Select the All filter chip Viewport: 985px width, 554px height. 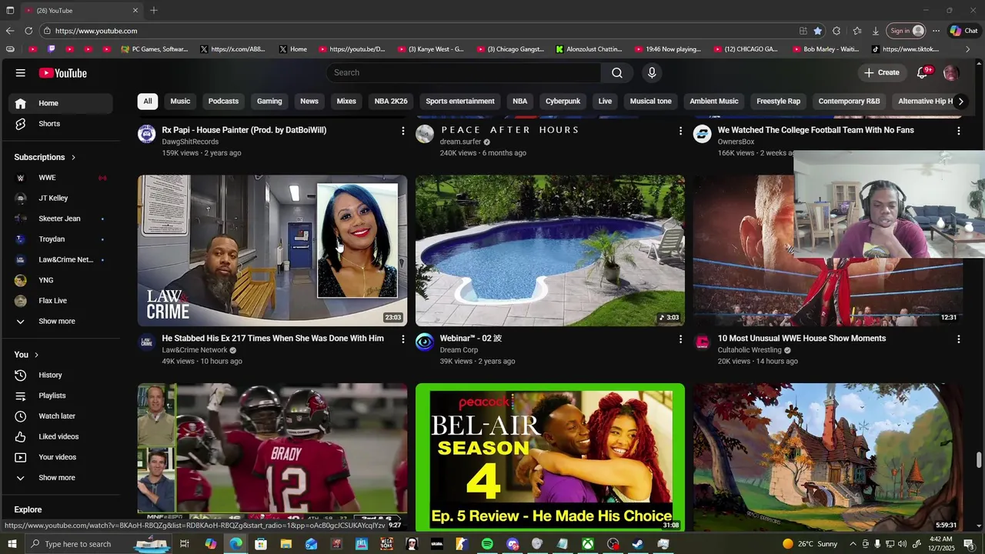click(x=148, y=102)
